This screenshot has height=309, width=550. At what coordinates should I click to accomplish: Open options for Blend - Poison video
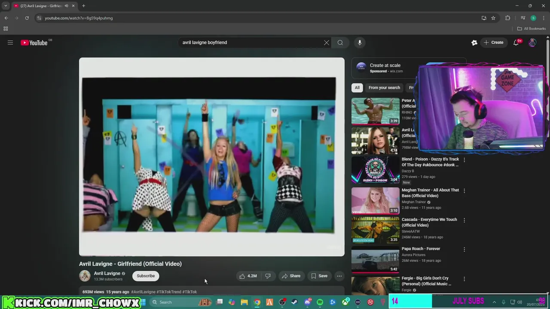coord(464,160)
